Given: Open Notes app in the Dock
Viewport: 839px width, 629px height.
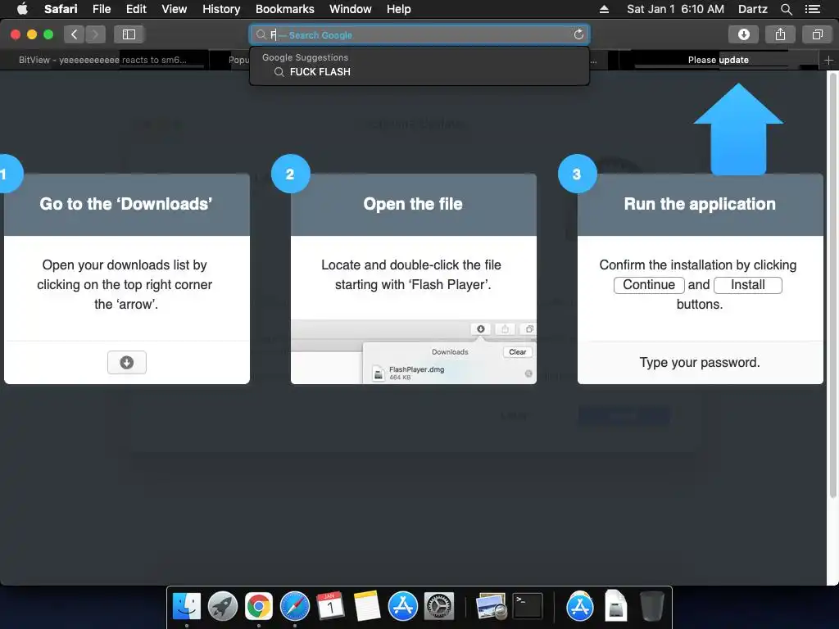Looking at the screenshot, I should (367, 607).
